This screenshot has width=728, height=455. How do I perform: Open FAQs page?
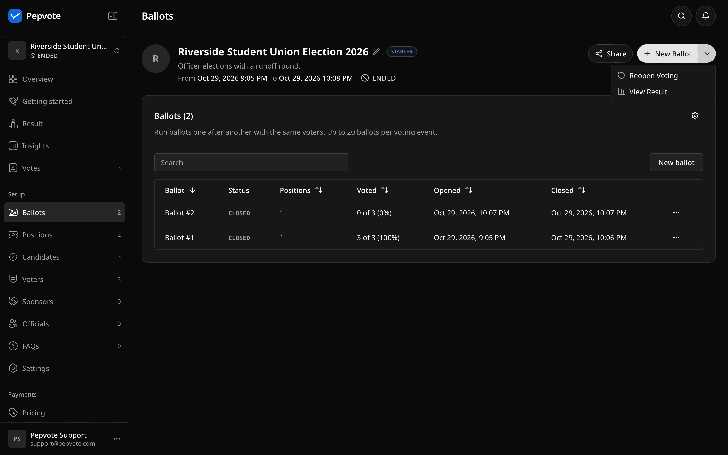[x=64, y=346]
